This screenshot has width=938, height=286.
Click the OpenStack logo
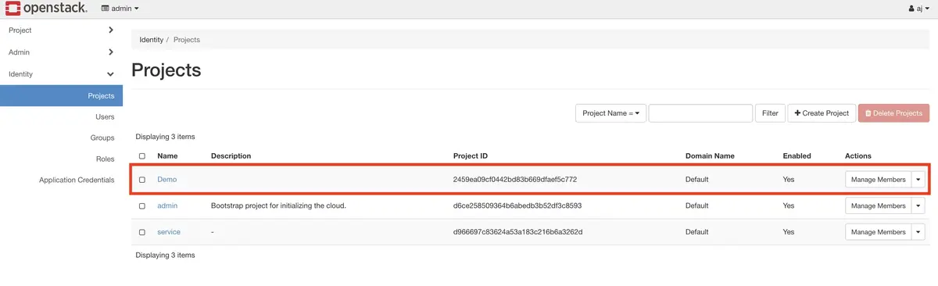[x=45, y=9]
